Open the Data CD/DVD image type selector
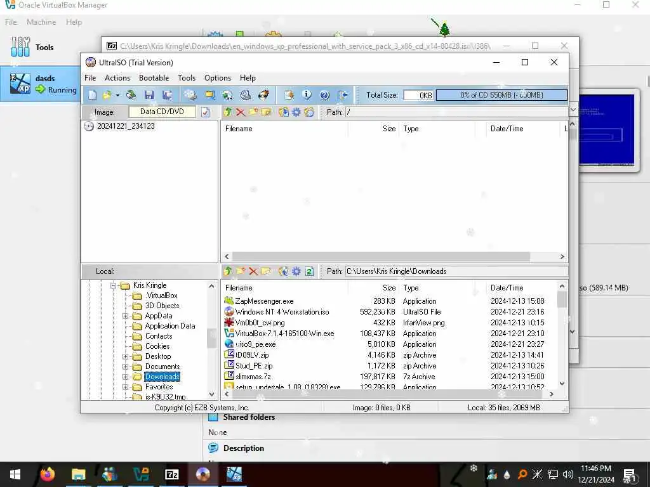The width and height of the screenshot is (650, 487). tap(162, 112)
